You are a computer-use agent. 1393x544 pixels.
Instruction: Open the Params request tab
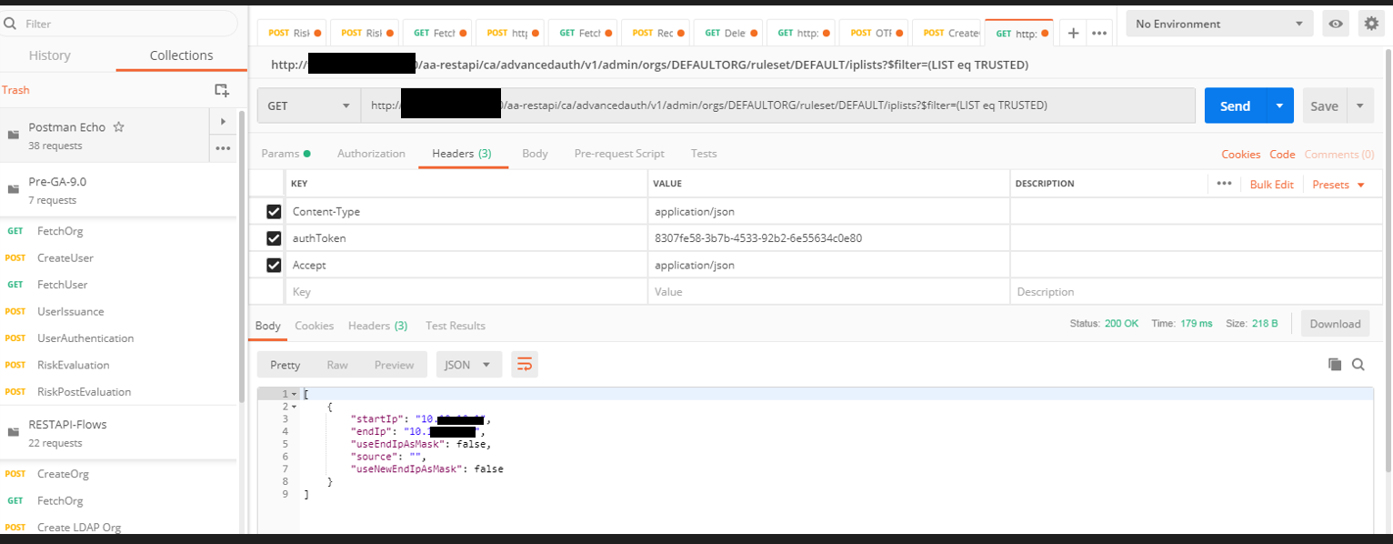[286, 154]
